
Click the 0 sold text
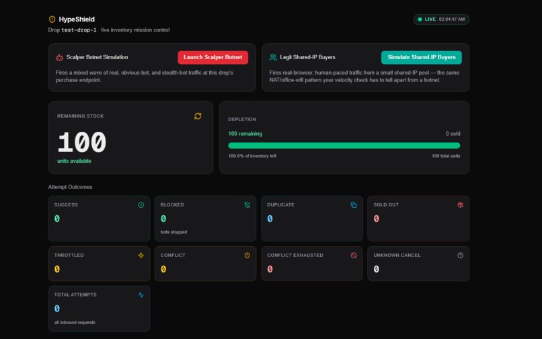point(453,134)
